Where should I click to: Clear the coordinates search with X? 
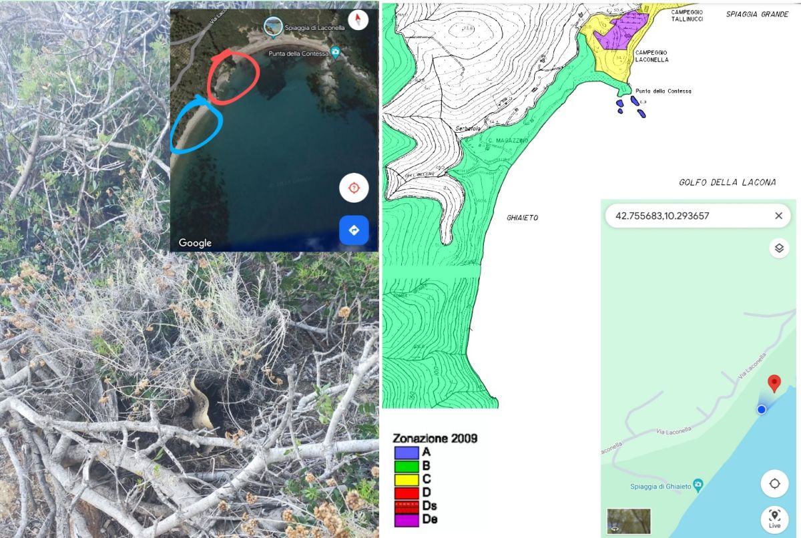(778, 216)
